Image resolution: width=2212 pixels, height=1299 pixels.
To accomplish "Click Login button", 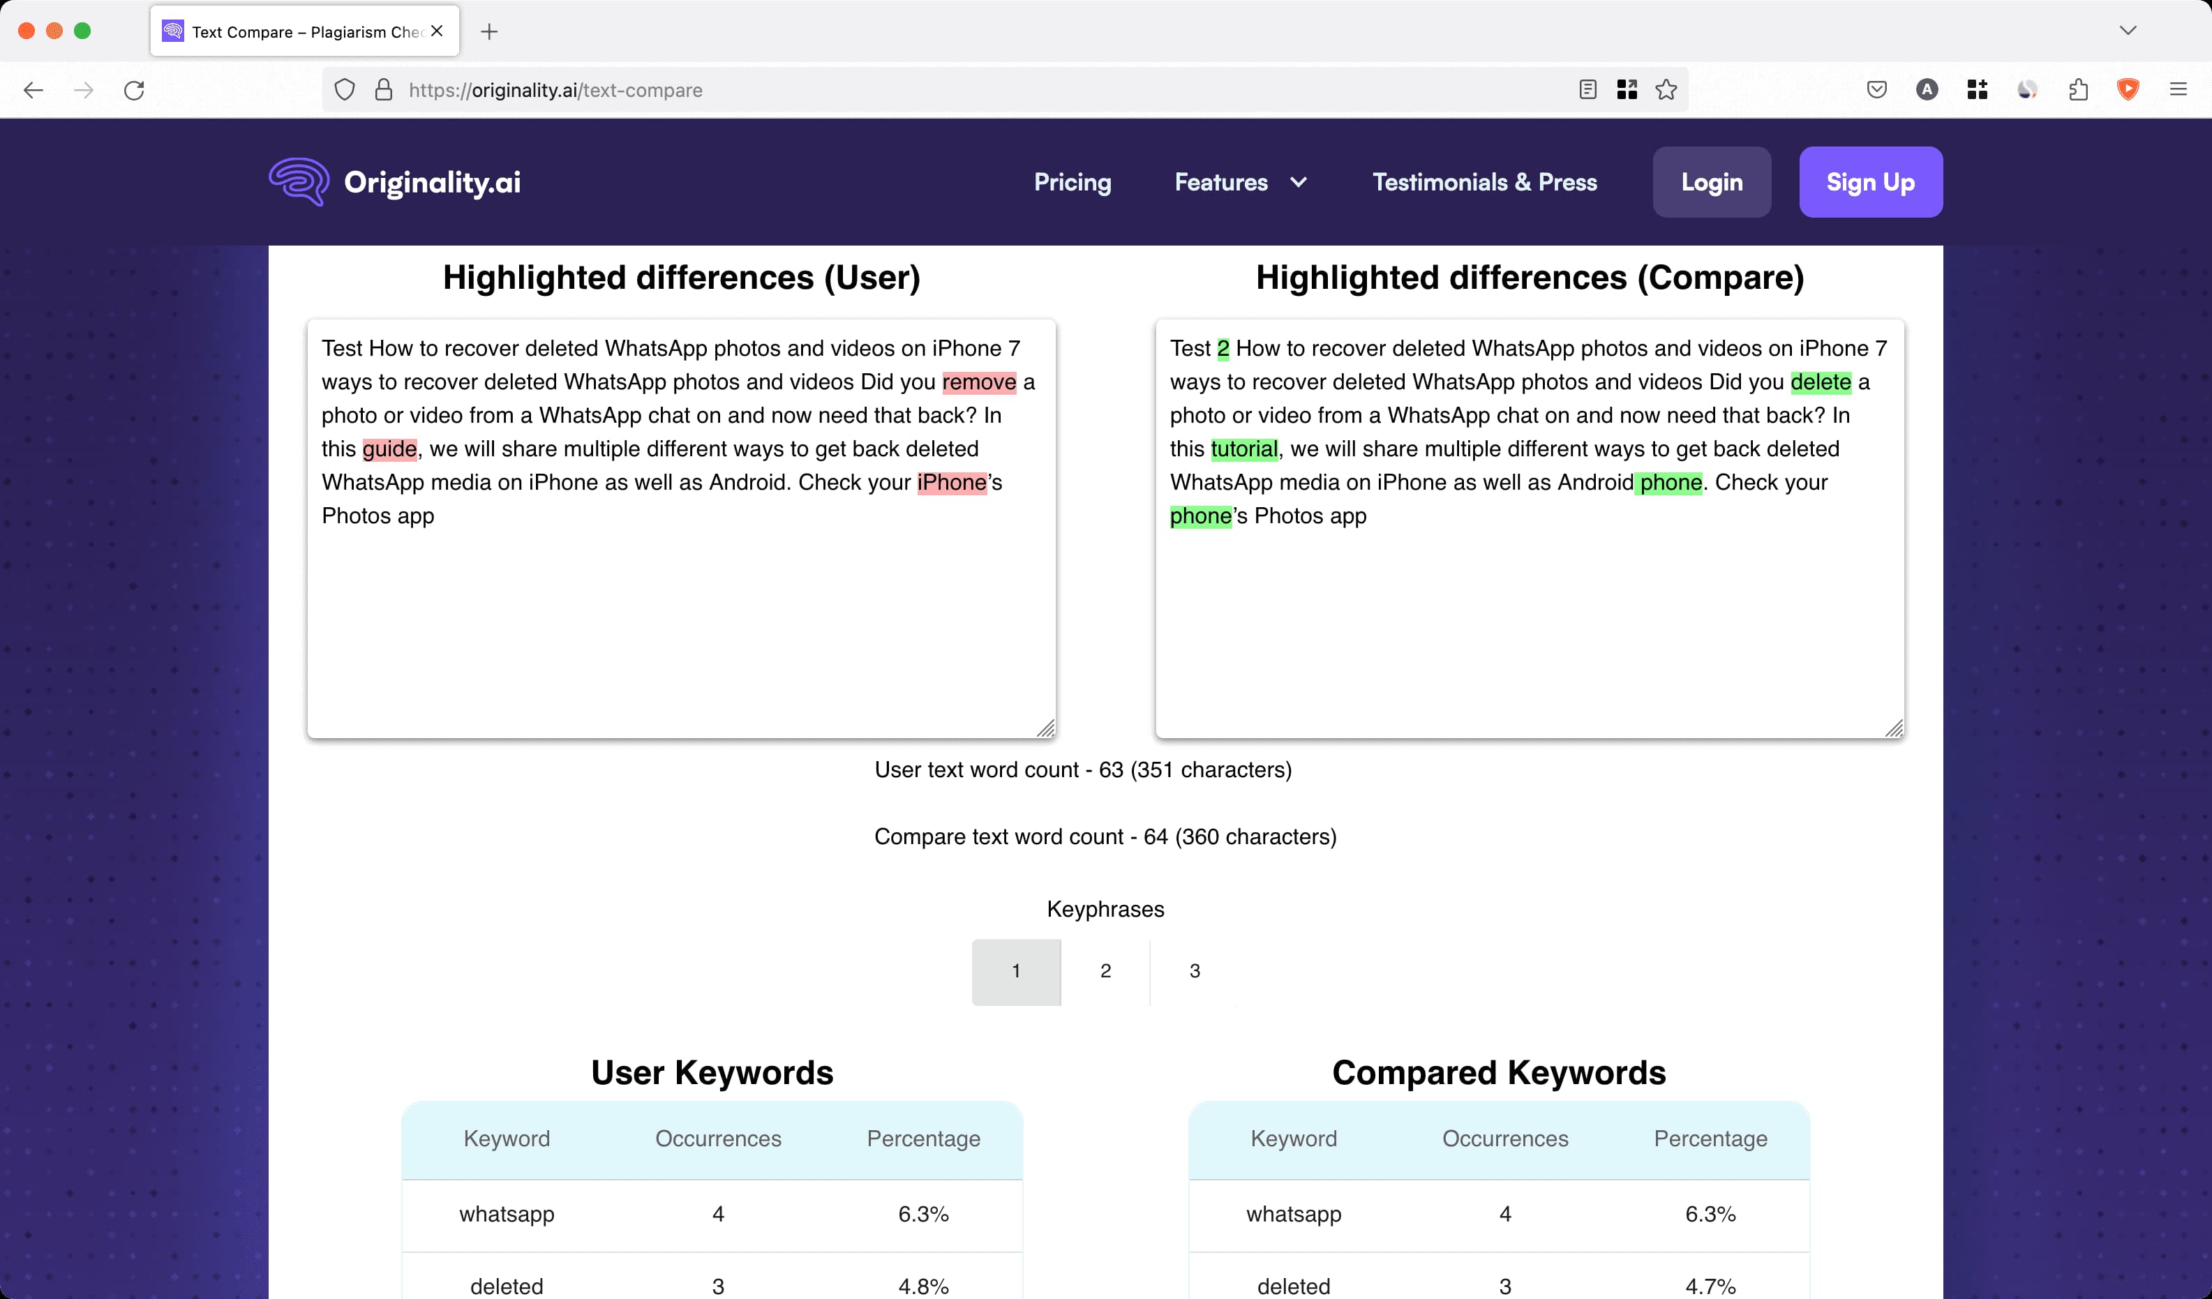I will click(1711, 183).
